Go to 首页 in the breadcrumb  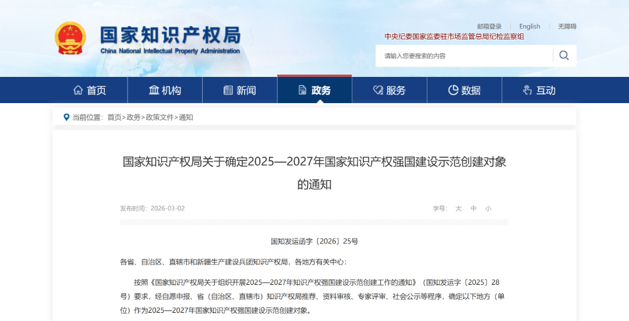tap(114, 117)
